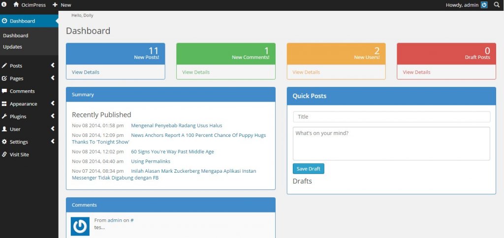This screenshot has height=238, width=504.
Task: View details of Draft Posts card
Action: tap(416, 72)
